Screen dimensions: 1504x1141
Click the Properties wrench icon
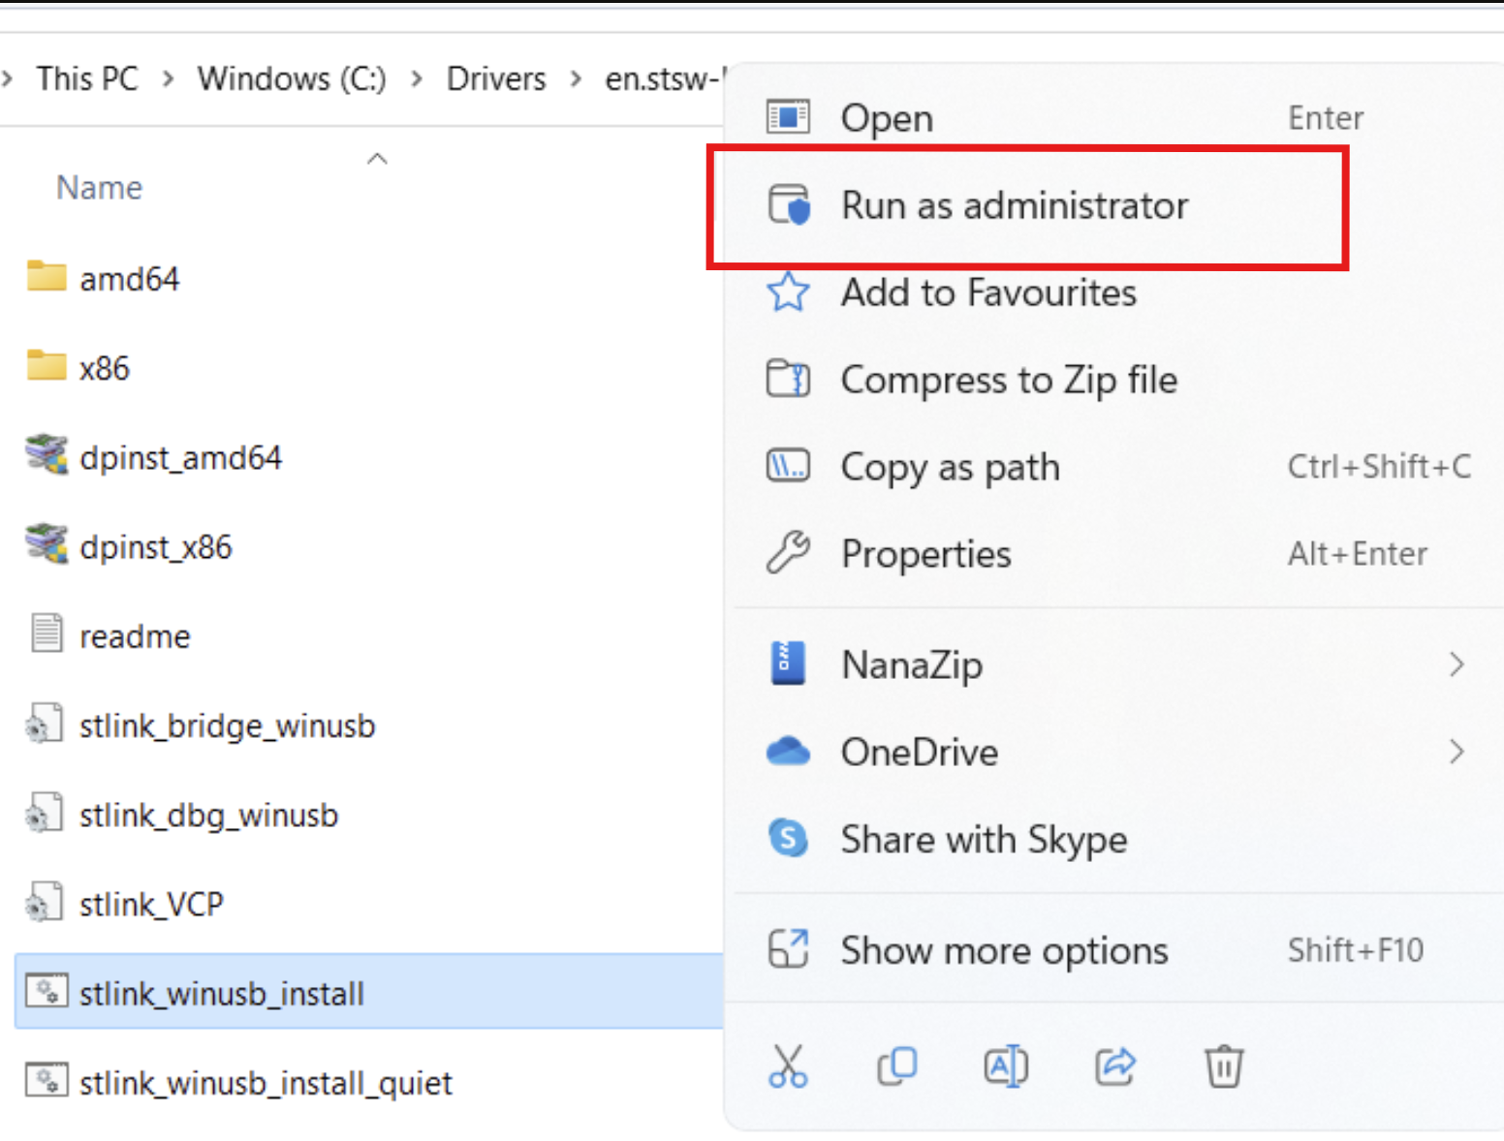(x=788, y=553)
